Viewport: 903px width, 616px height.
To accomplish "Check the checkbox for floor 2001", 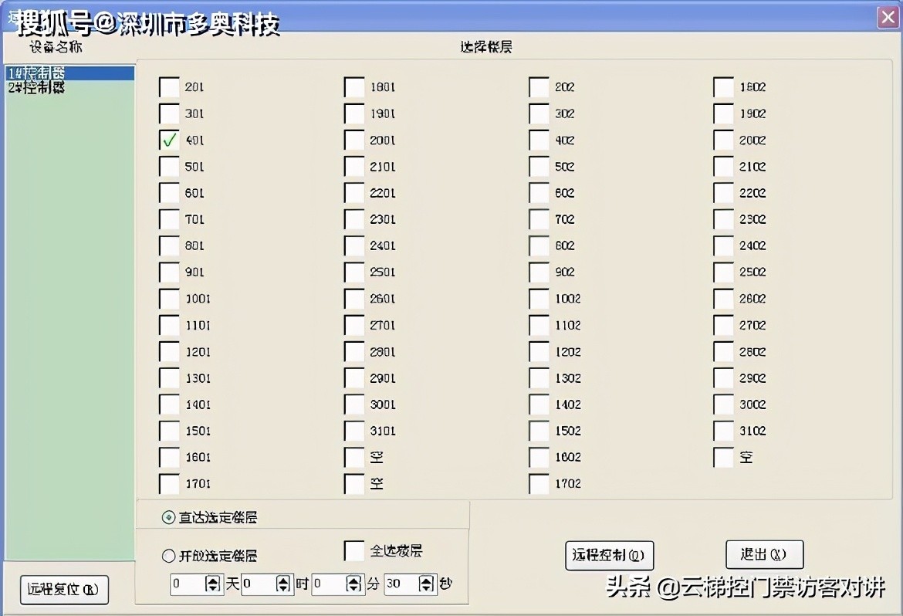I will [x=354, y=140].
